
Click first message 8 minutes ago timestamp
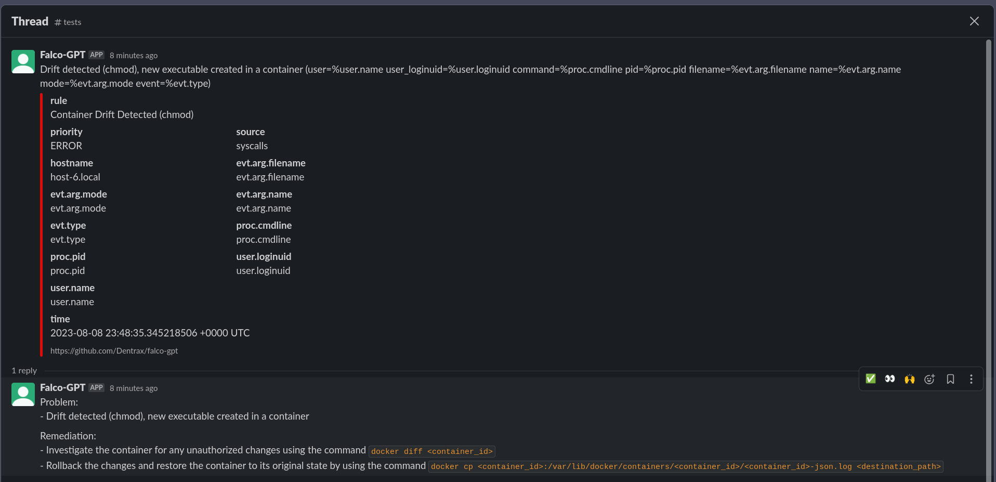[134, 56]
